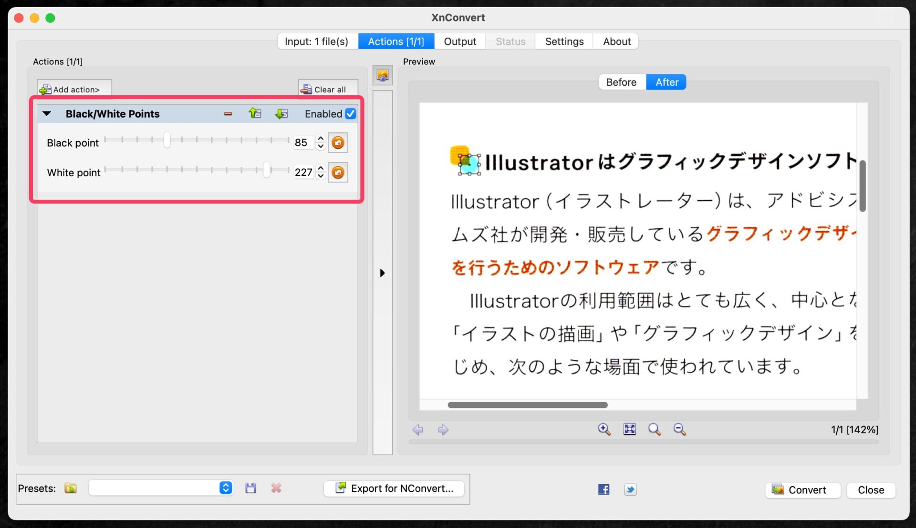
Task: Move the action up in the list
Action: [x=255, y=113]
